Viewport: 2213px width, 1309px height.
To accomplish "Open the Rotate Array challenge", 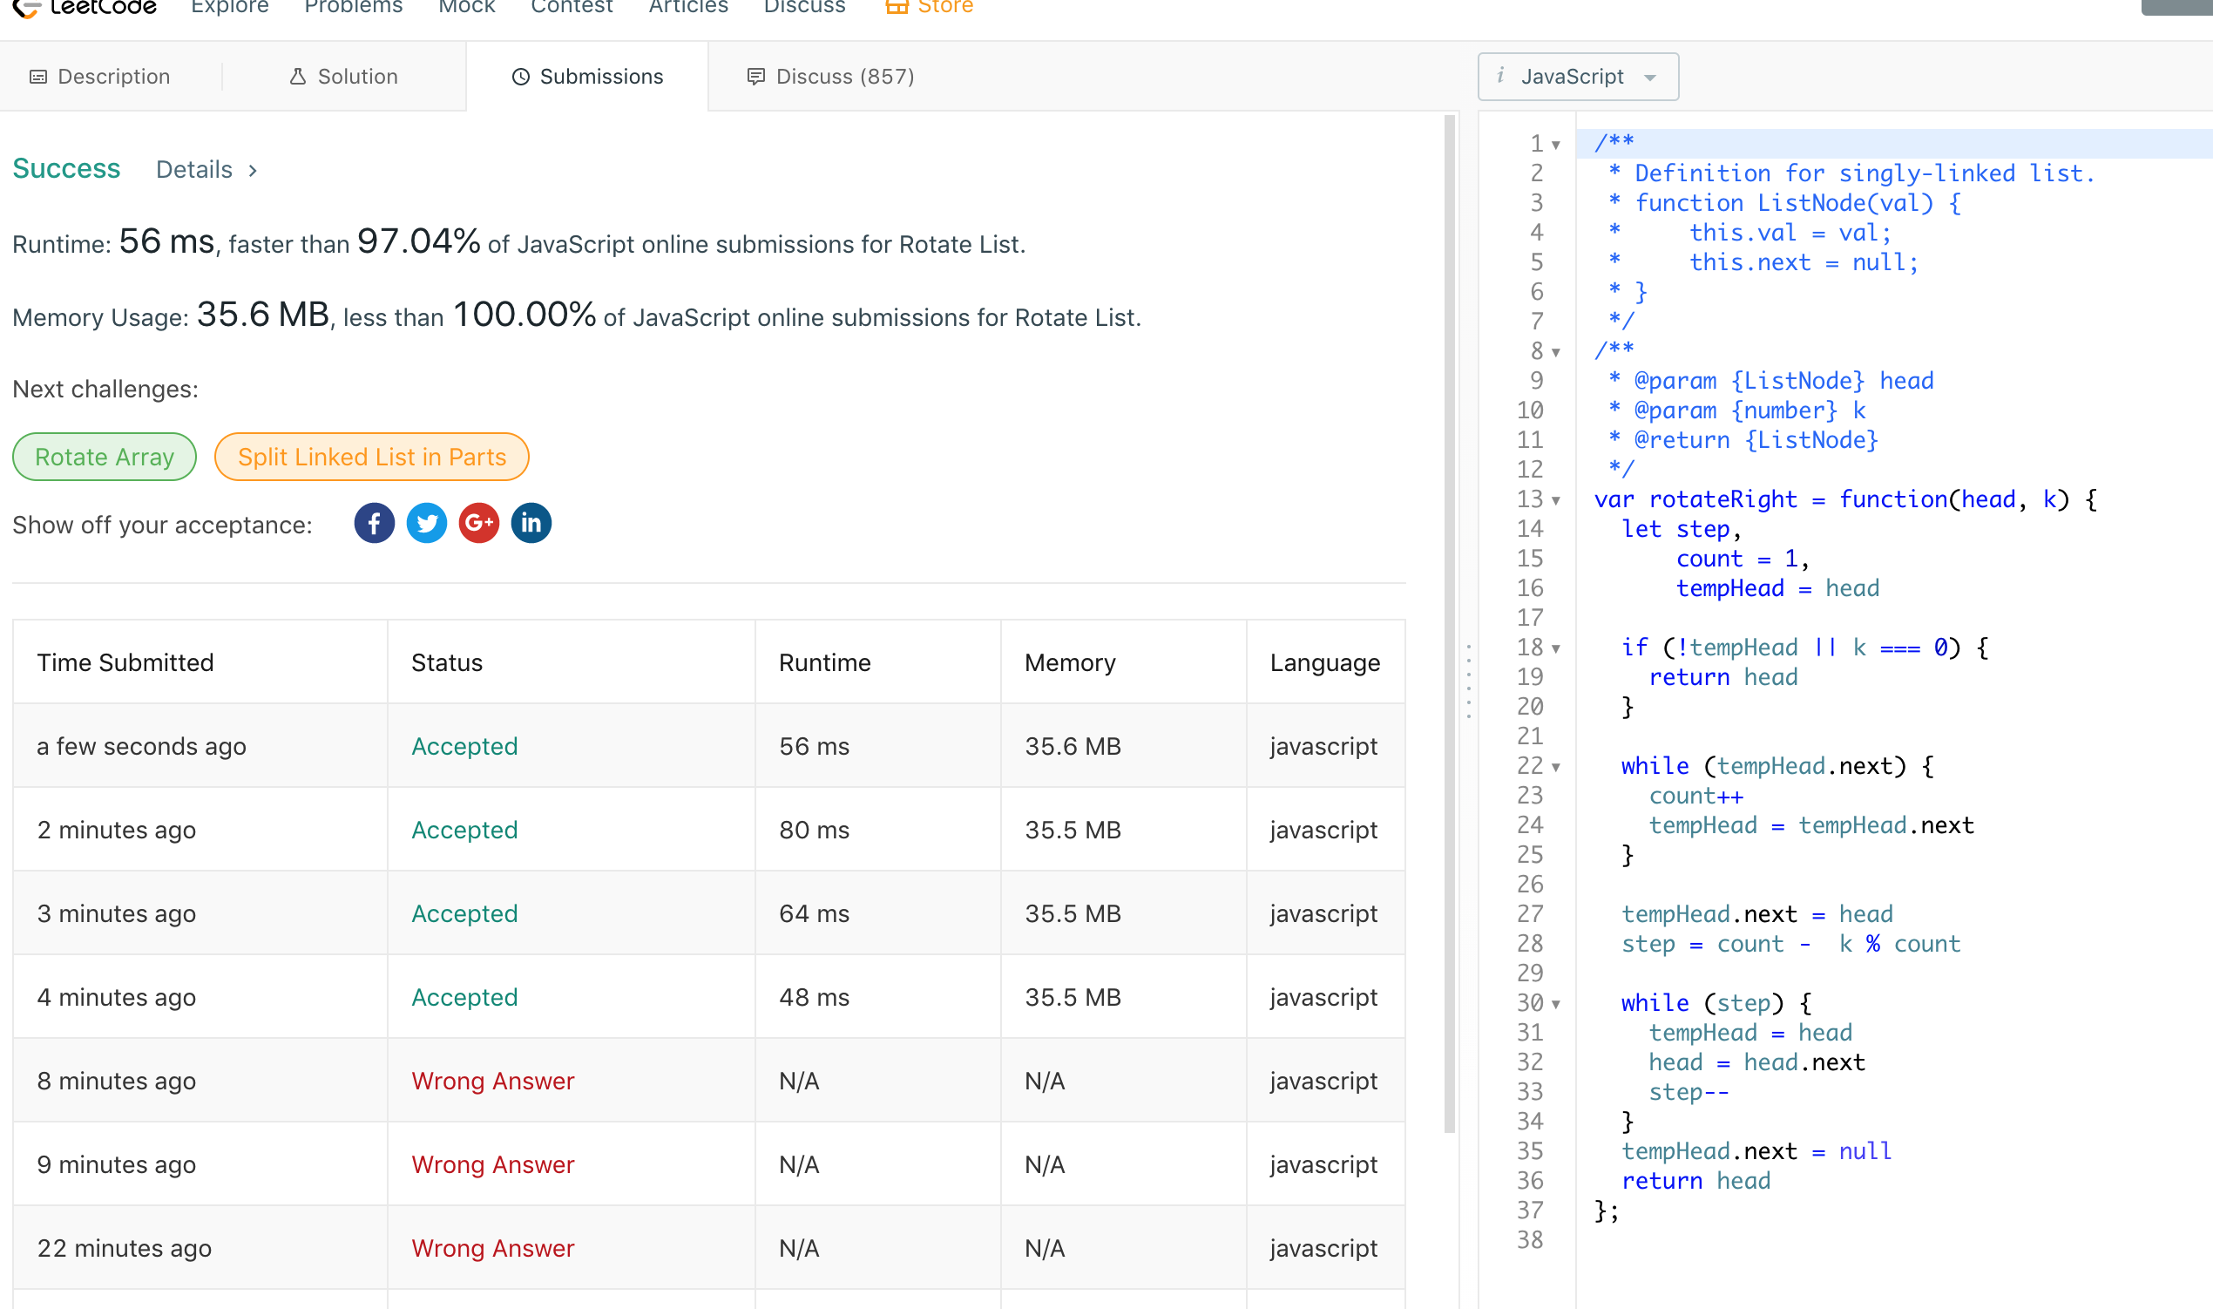I will (104, 457).
